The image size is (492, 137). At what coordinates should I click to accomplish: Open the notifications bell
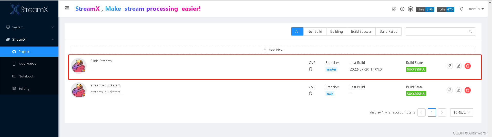pyautogui.click(x=462, y=9)
